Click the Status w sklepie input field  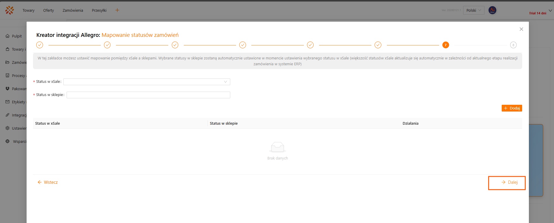148,95
